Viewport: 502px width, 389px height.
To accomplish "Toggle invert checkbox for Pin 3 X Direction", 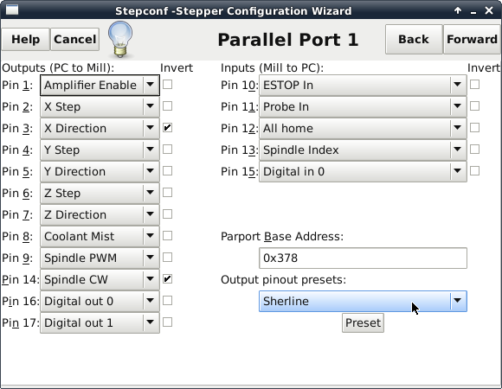I will click(167, 128).
